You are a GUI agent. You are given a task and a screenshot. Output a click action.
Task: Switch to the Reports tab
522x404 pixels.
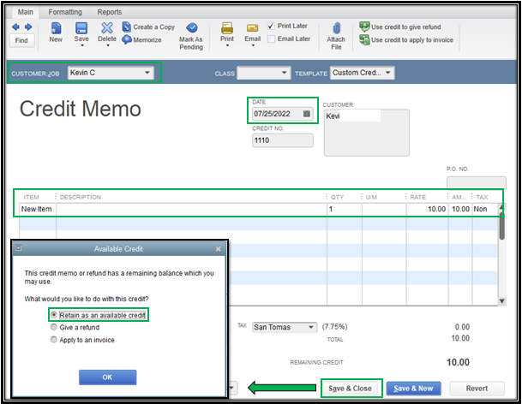tap(109, 12)
